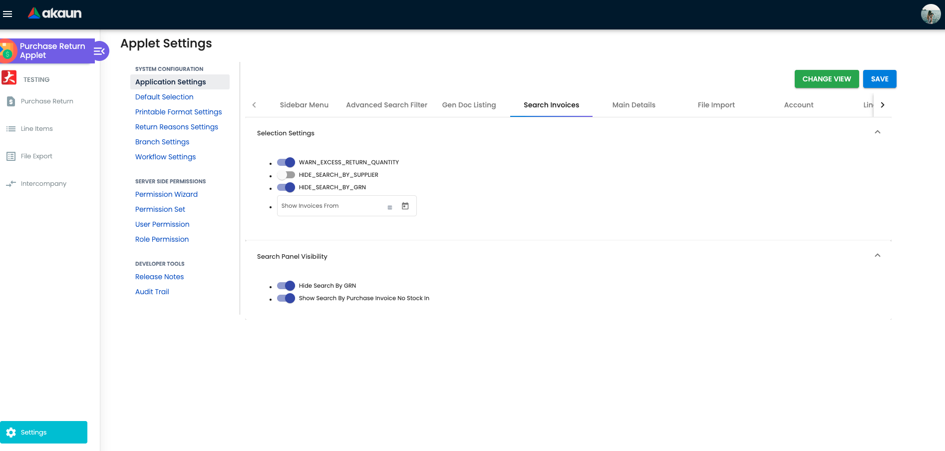Open Workflow Settings
The width and height of the screenshot is (945, 451).
(166, 157)
